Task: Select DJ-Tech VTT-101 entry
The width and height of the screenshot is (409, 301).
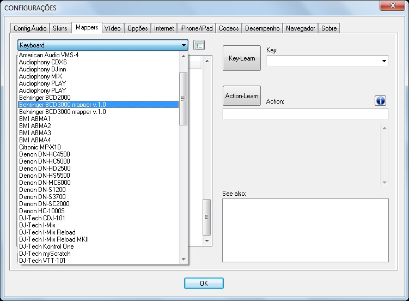Action: click(x=99, y=261)
